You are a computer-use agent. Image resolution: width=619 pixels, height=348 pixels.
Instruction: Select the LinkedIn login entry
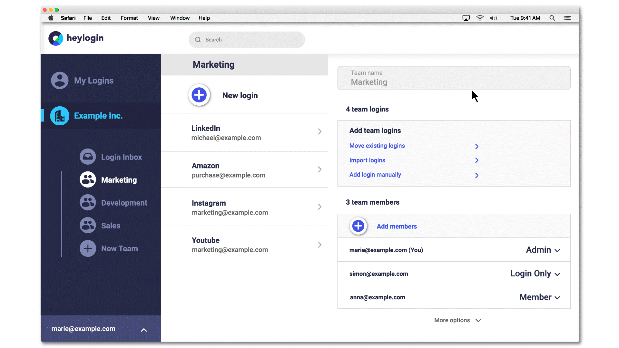point(244,132)
